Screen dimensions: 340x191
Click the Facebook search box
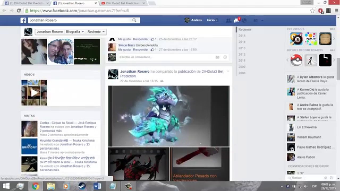[x=80, y=20]
